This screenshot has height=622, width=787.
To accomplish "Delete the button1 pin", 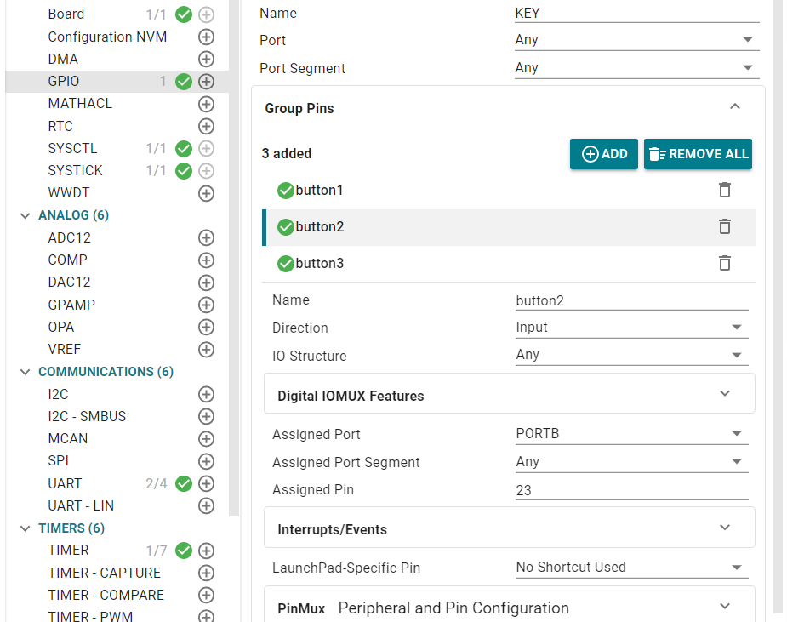I will [725, 191].
